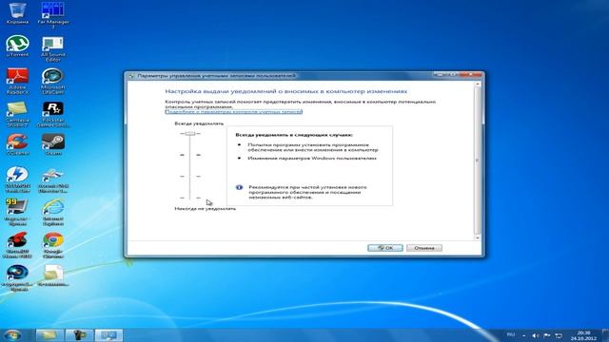Viewport: 609px width, 342px height.
Task: Select the Google Chrome desktop shortcut
Action: coord(53,245)
